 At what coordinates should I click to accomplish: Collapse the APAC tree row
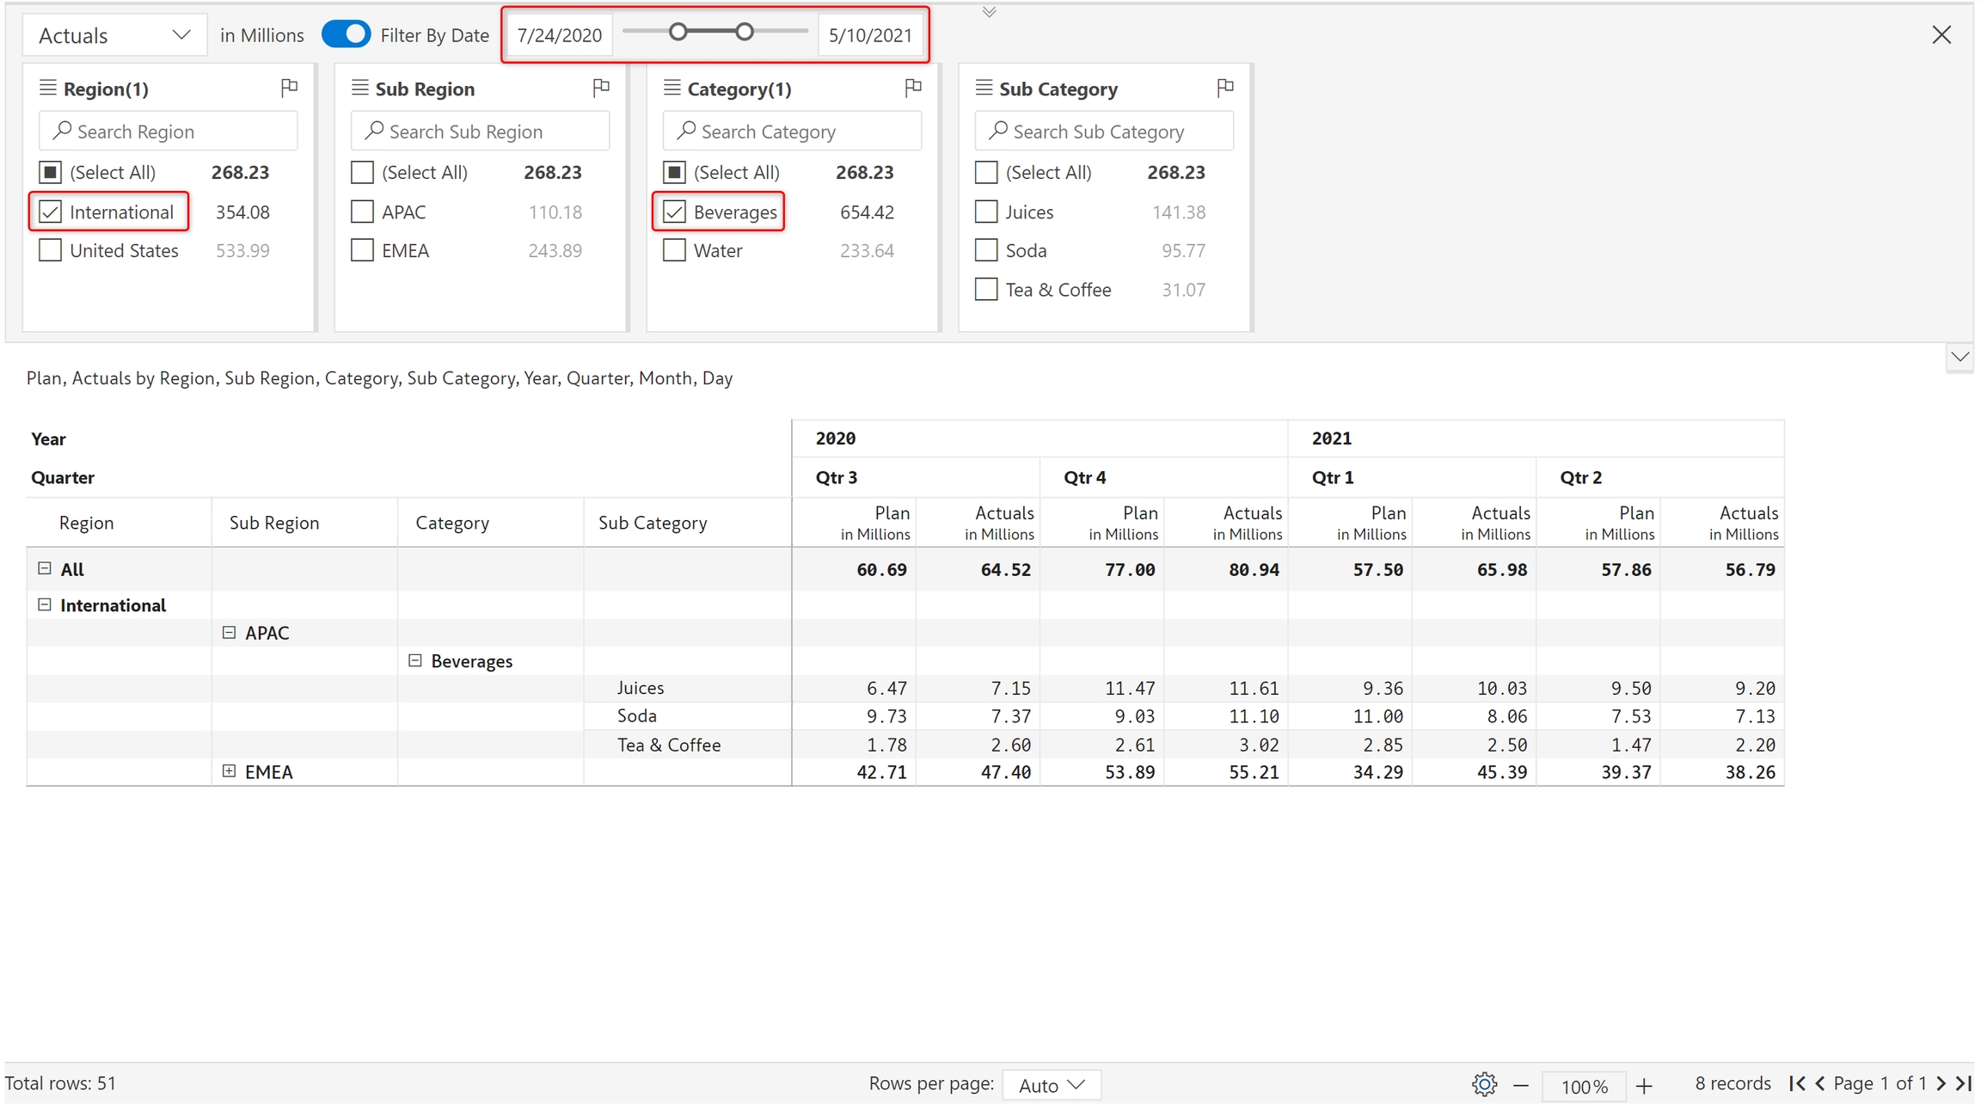click(229, 633)
